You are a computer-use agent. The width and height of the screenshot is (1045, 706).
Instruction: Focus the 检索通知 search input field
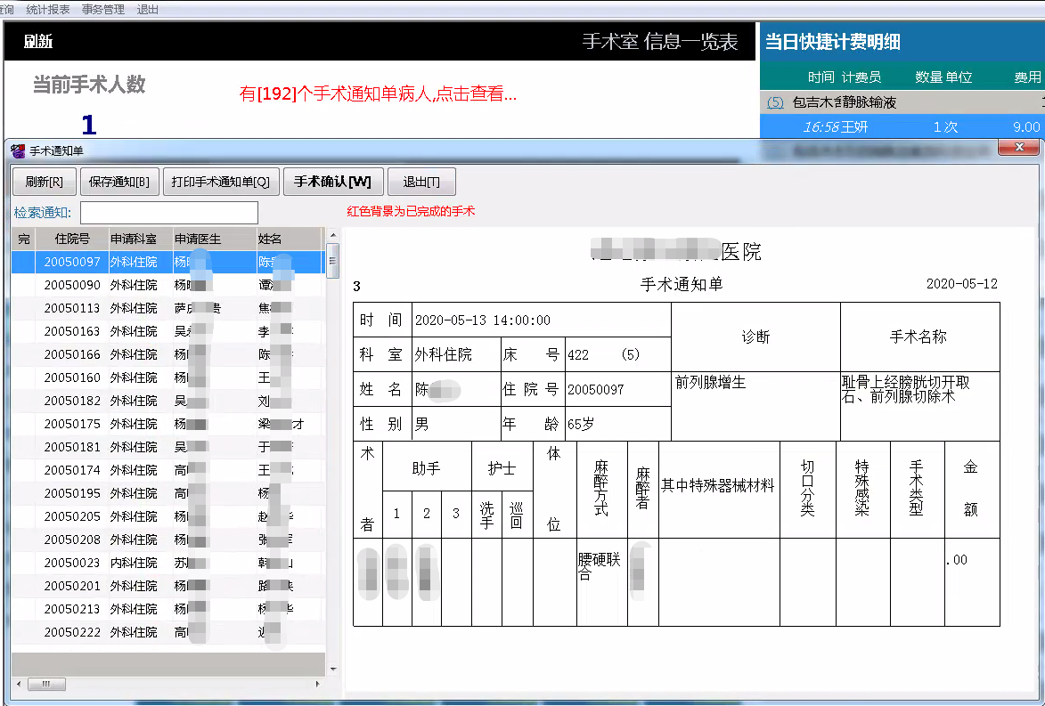coord(169,212)
